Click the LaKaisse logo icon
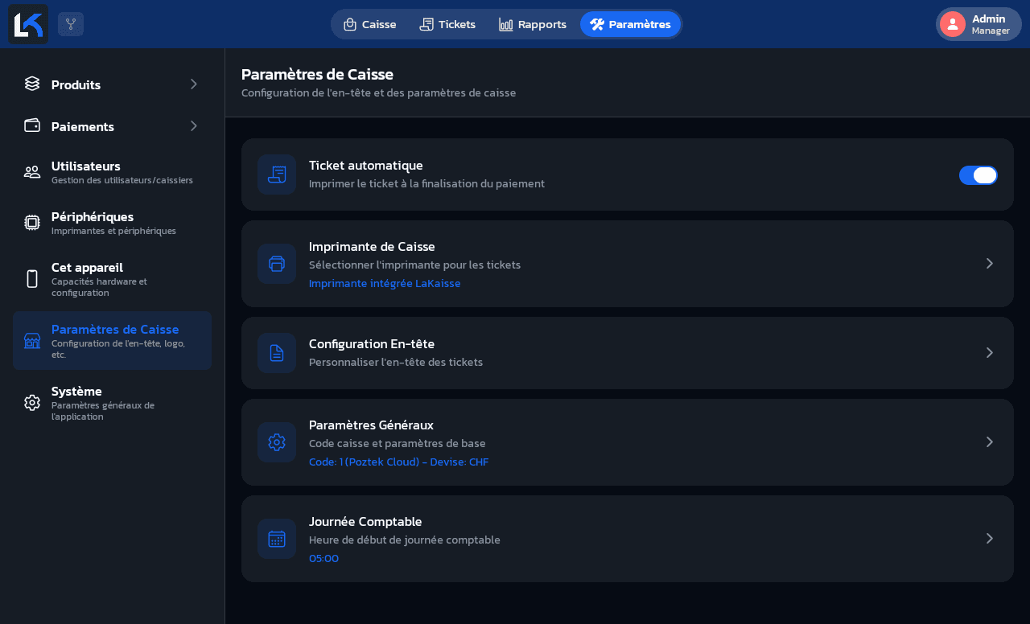This screenshot has width=1030, height=624. tap(28, 24)
